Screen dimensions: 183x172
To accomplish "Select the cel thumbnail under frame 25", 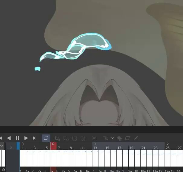I will (x=168, y=158).
